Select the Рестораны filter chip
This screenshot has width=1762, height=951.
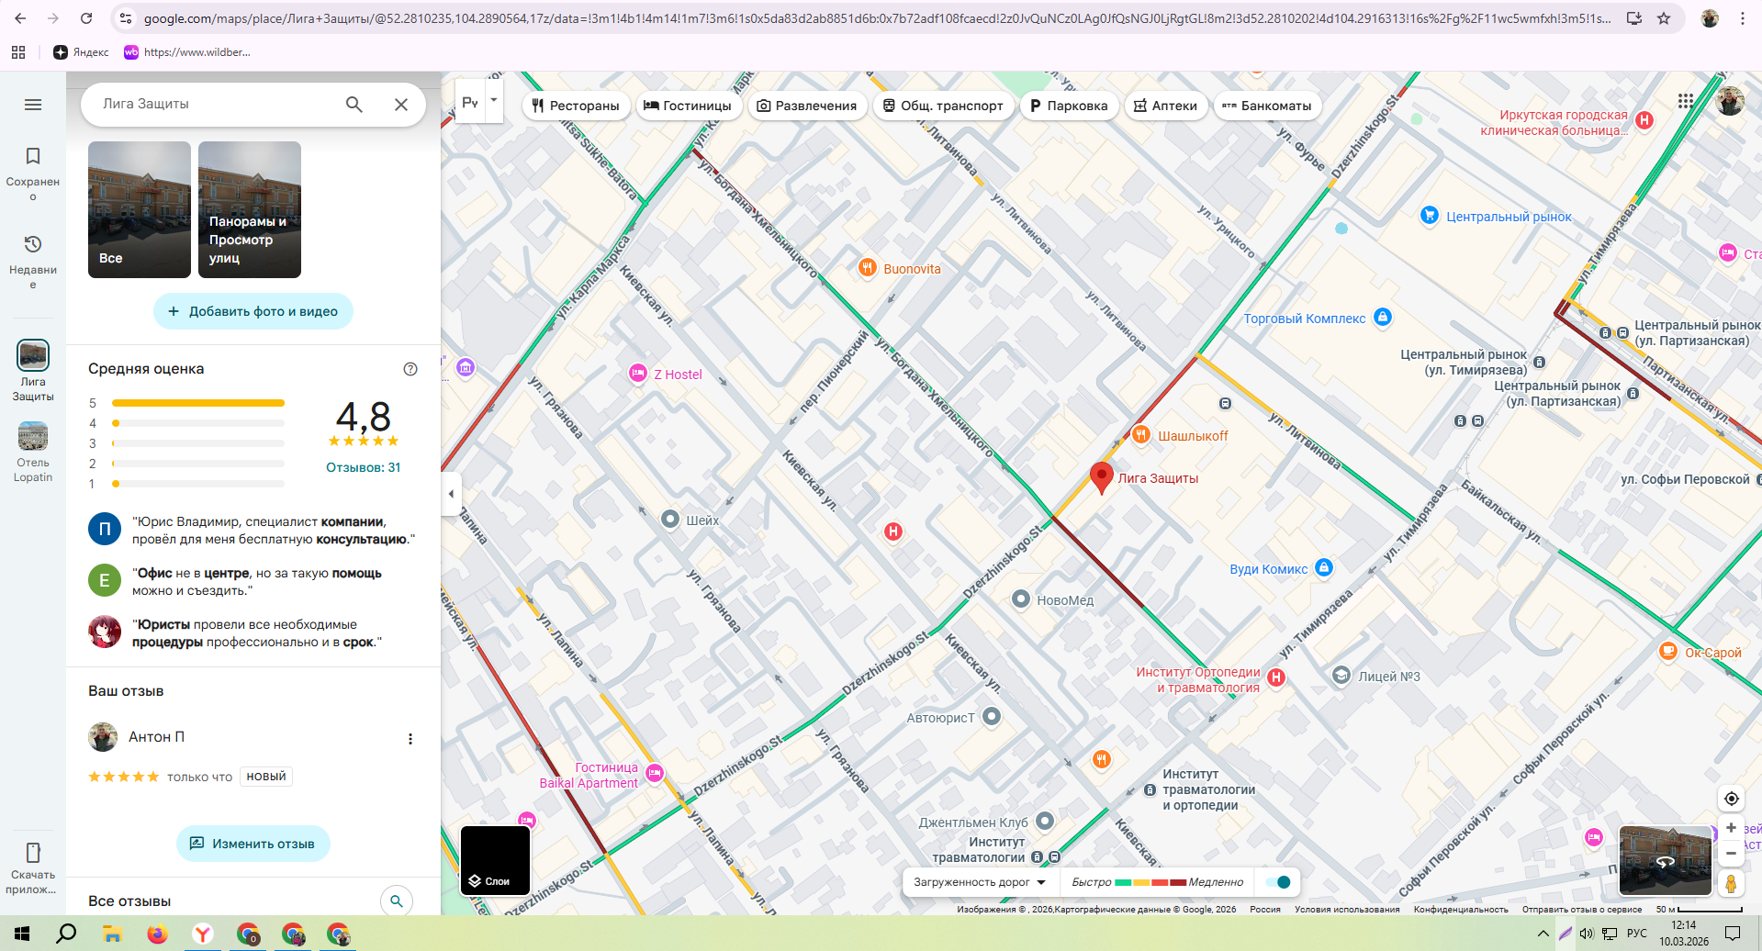pos(577,106)
